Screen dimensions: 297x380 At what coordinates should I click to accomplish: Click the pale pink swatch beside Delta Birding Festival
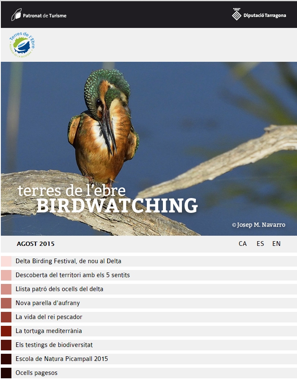tap(6, 261)
